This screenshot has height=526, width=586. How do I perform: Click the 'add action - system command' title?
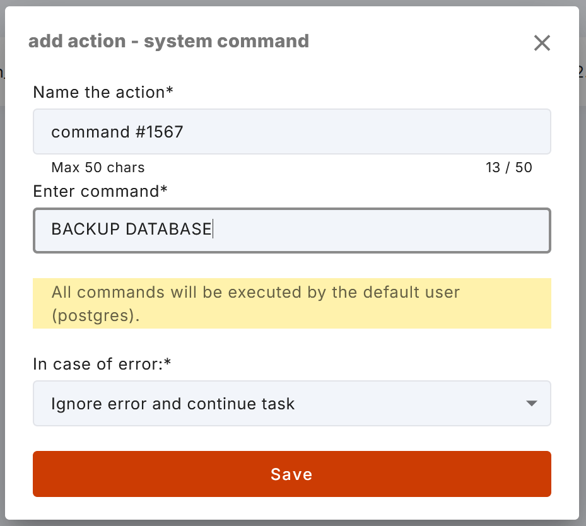(168, 41)
